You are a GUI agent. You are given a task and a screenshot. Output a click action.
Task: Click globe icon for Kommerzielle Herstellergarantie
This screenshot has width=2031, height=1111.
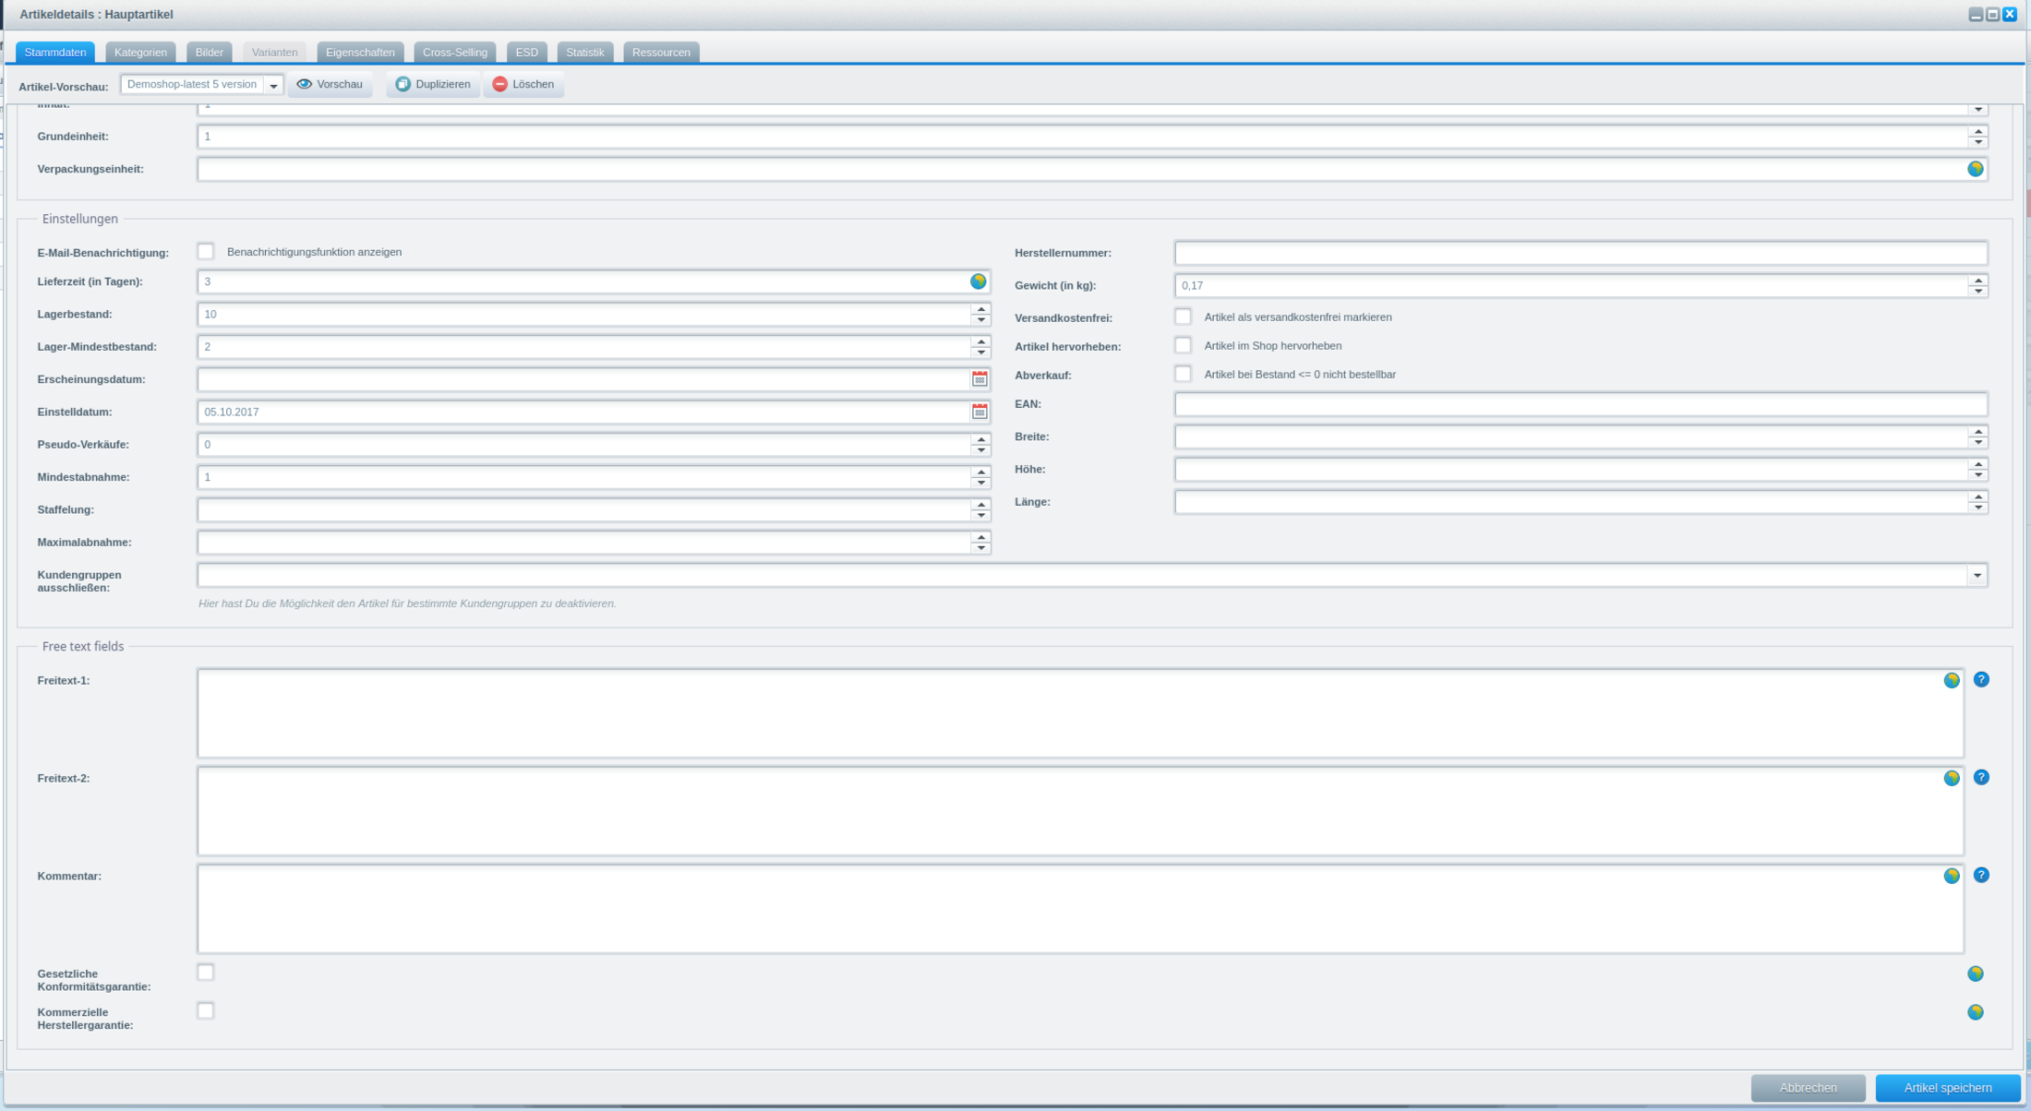click(1975, 1012)
